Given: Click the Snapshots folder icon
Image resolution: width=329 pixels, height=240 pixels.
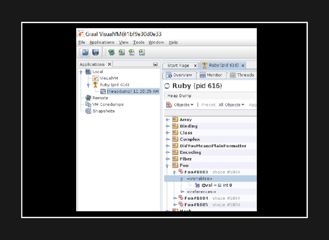Looking at the screenshot, I should [88, 111].
